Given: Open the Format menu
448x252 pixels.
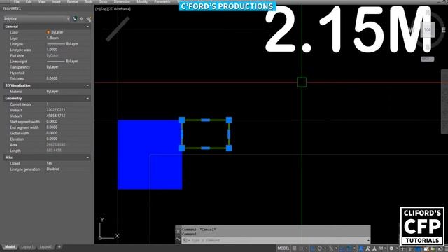Looking at the screenshot, I should (73, 1).
